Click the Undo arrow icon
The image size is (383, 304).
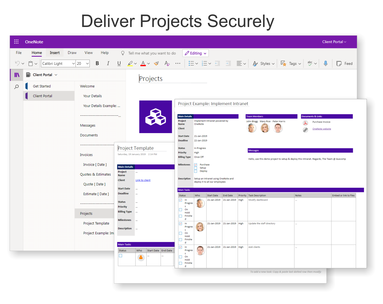(x=17, y=63)
